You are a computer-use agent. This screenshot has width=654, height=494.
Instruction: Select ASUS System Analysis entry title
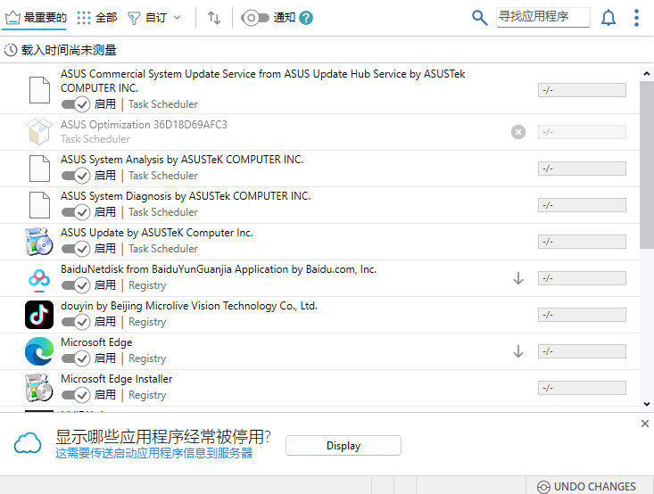(x=182, y=160)
